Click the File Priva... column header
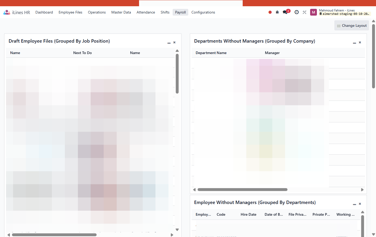Screen dimensions: 376x237 (297, 214)
